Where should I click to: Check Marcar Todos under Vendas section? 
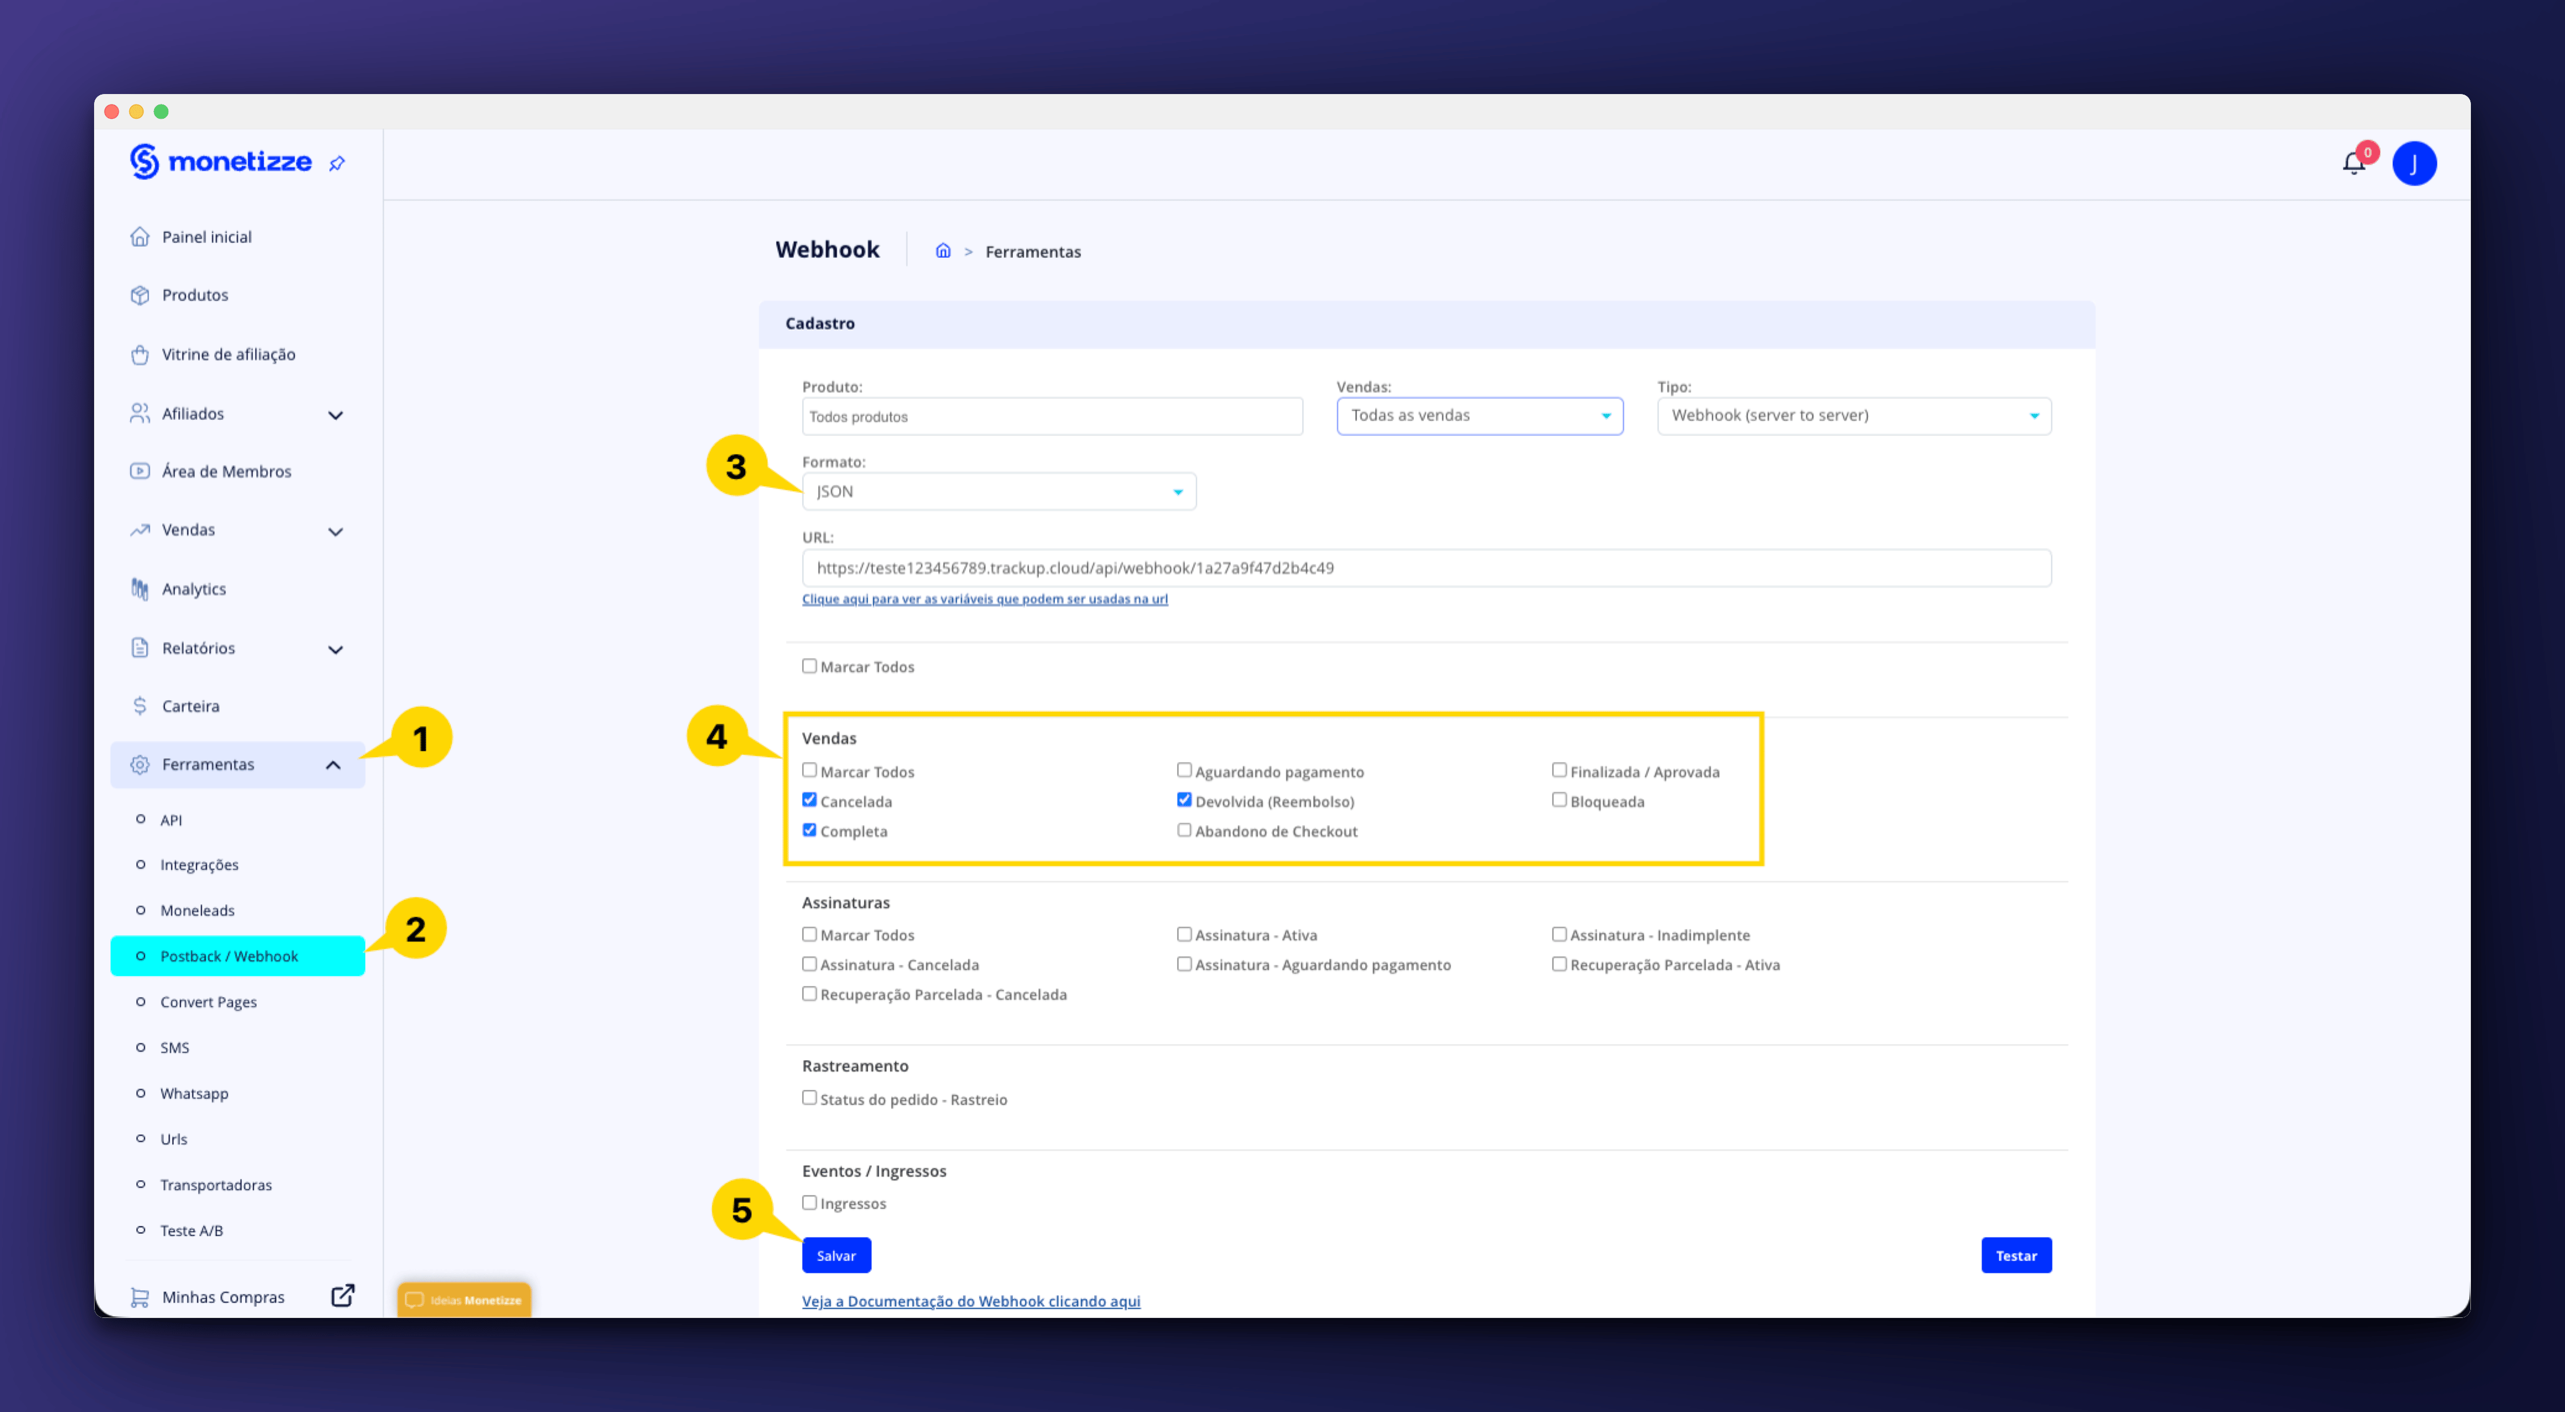(x=809, y=770)
